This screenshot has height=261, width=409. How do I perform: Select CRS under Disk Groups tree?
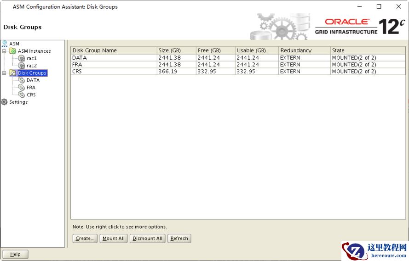click(31, 94)
